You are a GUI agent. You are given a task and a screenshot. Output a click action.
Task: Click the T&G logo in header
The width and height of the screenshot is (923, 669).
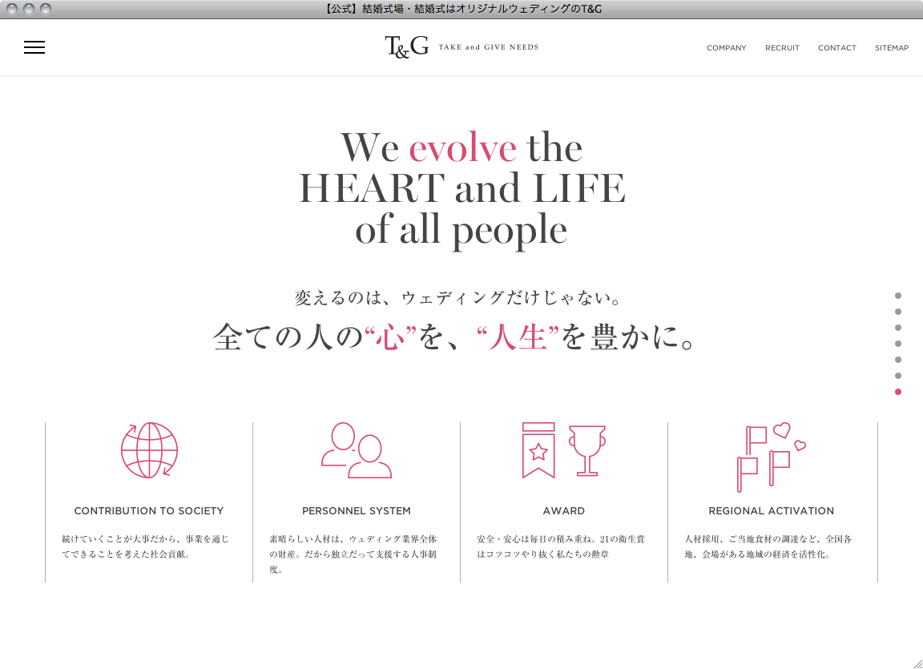coord(407,47)
